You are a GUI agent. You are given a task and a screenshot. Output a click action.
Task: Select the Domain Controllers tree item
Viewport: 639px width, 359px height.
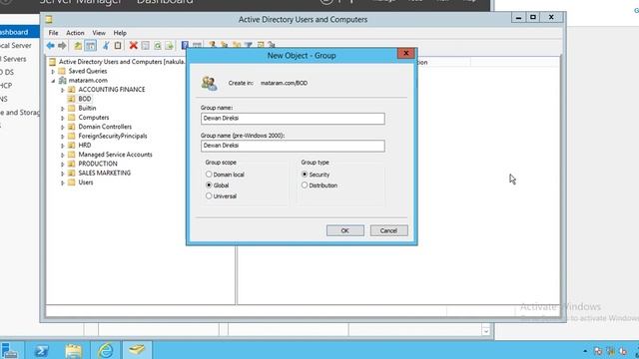click(105, 127)
